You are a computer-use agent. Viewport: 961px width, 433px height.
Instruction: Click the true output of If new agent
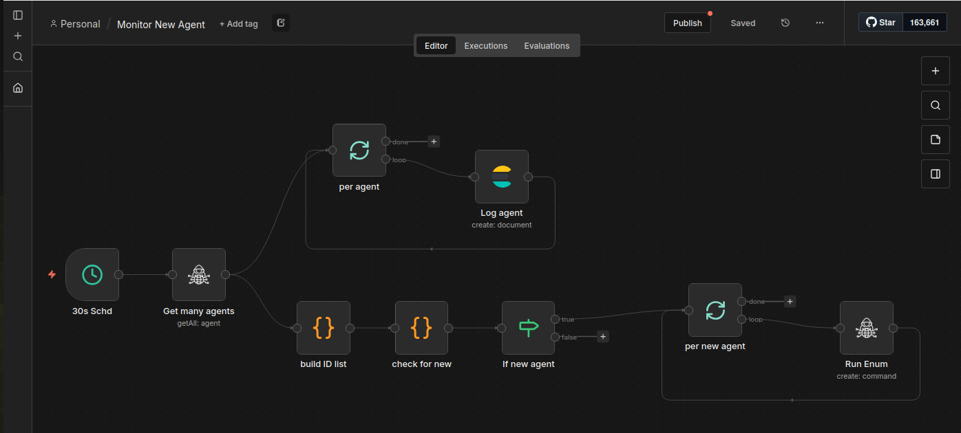coord(555,319)
